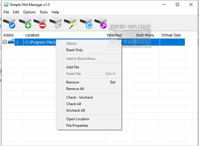
Task: Choose Read-Only from the context menu
Action: 89,50
